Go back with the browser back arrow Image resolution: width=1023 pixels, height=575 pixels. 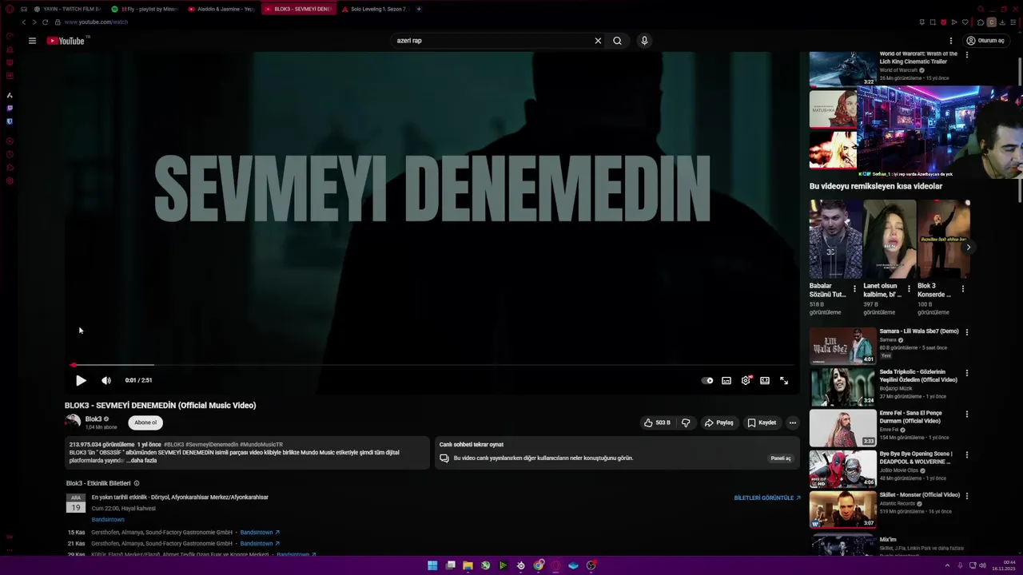pyautogui.click(x=24, y=22)
